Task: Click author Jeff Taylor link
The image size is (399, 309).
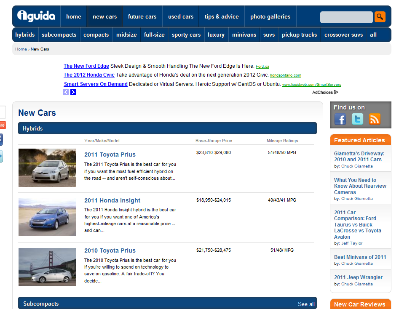Action: [x=352, y=243]
